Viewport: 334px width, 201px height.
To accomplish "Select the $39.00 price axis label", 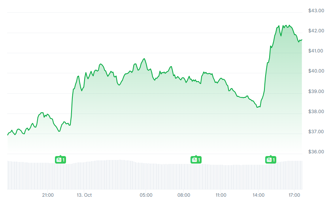I will pyautogui.click(x=316, y=91).
